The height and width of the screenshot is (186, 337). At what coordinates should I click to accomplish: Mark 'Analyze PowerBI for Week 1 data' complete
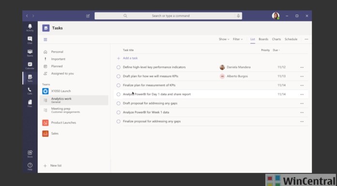(119, 113)
